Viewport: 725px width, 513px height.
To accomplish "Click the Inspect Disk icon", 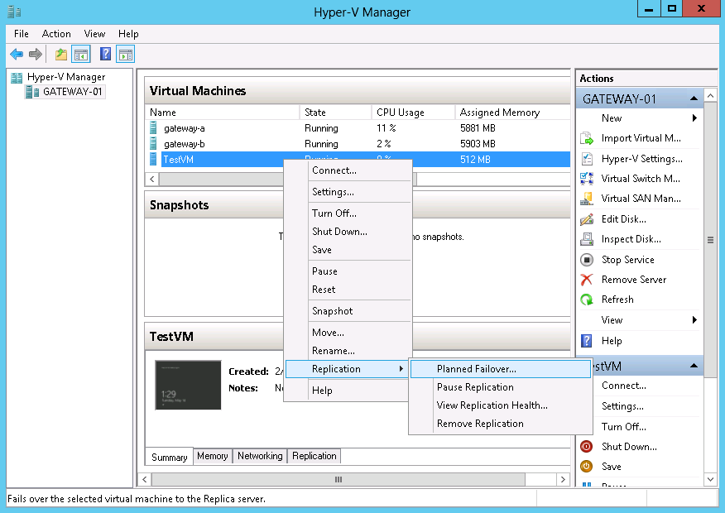I will (x=587, y=239).
